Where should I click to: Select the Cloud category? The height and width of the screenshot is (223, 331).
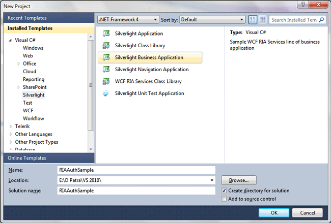pyautogui.click(x=30, y=72)
